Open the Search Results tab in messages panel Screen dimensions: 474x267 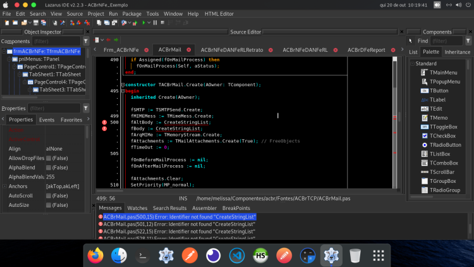169,208
